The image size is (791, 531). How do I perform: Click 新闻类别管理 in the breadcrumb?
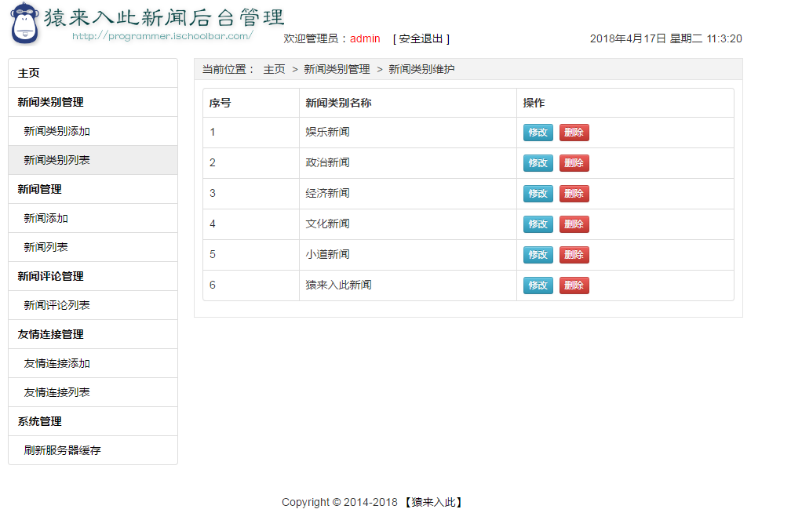[337, 70]
